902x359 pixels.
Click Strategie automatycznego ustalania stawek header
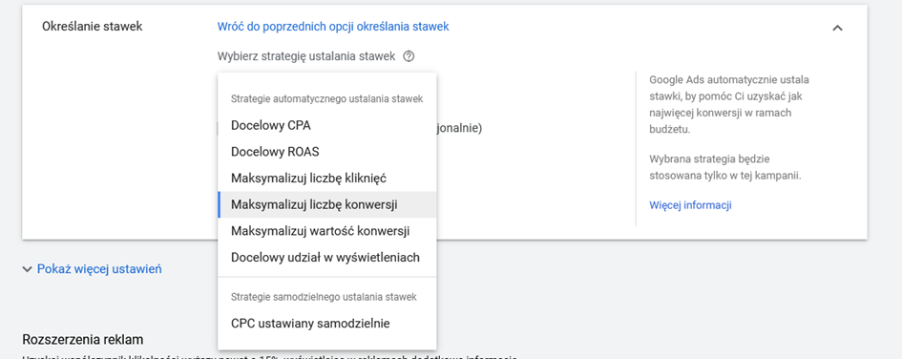(x=326, y=99)
